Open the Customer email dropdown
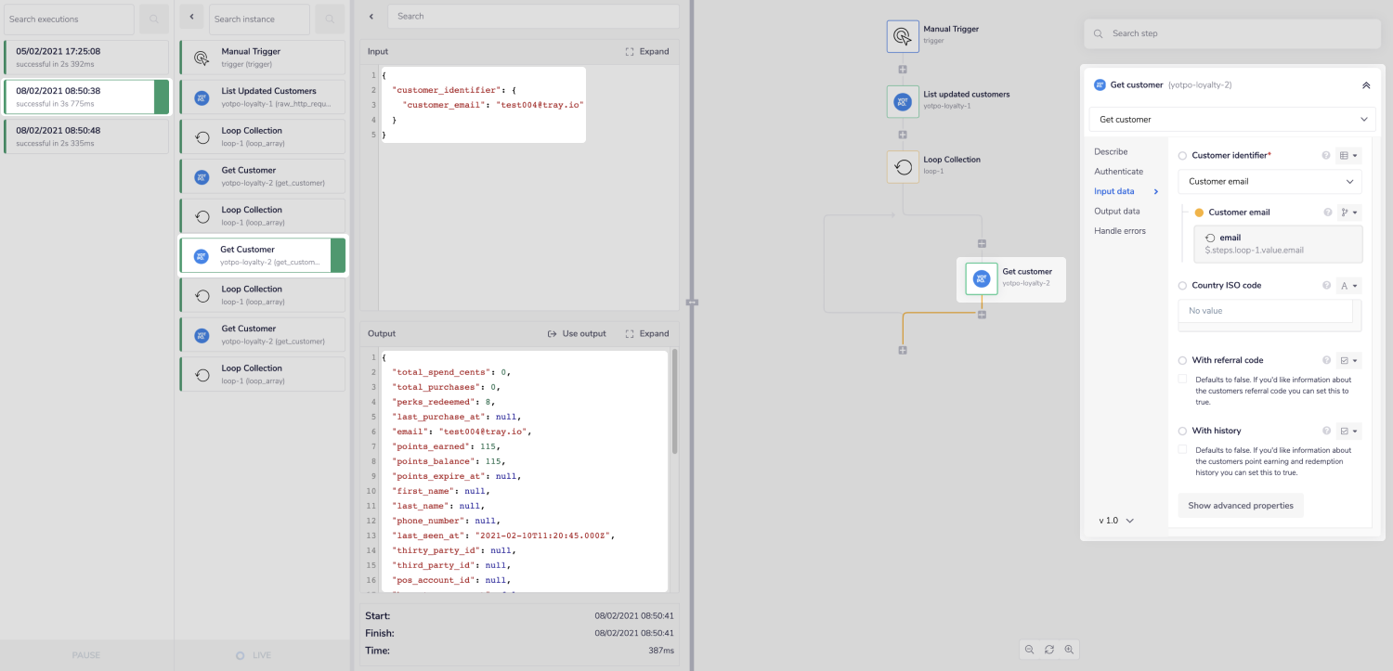The width and height of the screenshot is (1393, 671). tap(1269, 182)
